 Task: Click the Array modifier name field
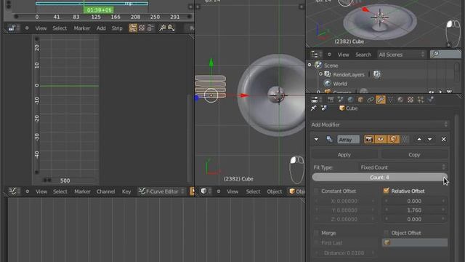[x=348, y=139]
